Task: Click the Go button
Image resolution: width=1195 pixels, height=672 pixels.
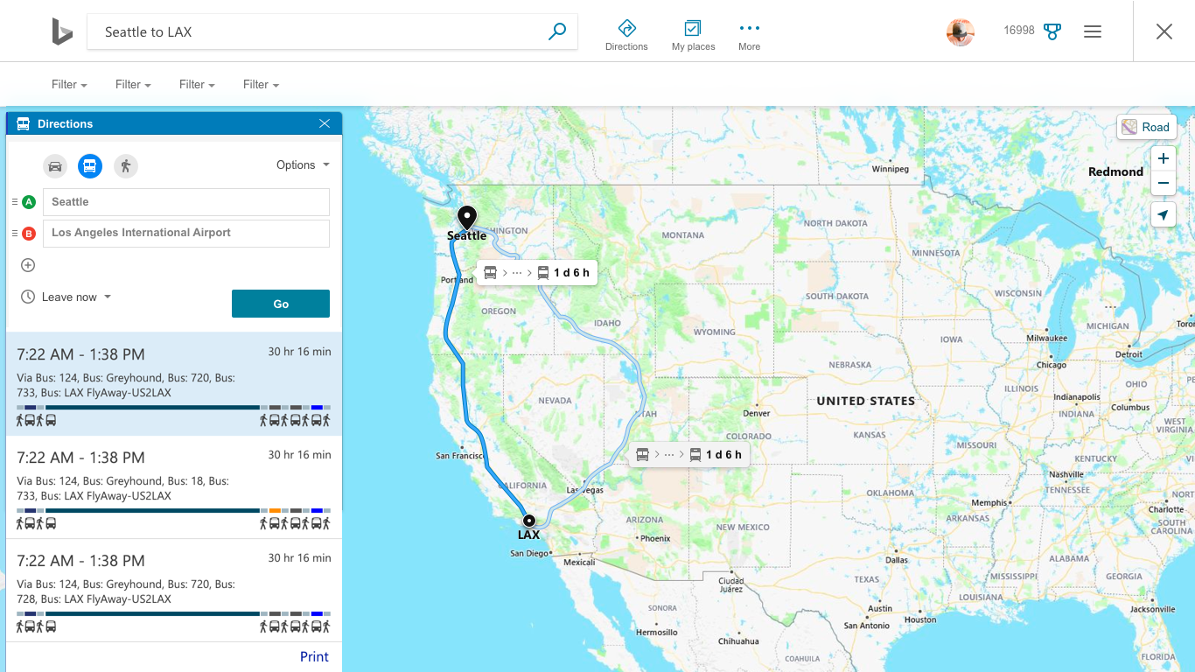Action: pyautogui.click(x=281, y=304)
